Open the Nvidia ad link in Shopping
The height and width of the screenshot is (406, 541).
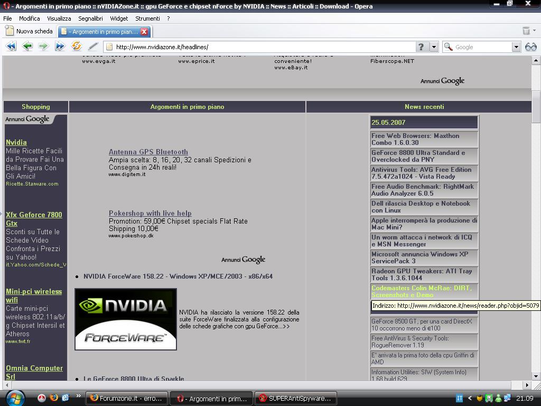[x=16, y=142]
